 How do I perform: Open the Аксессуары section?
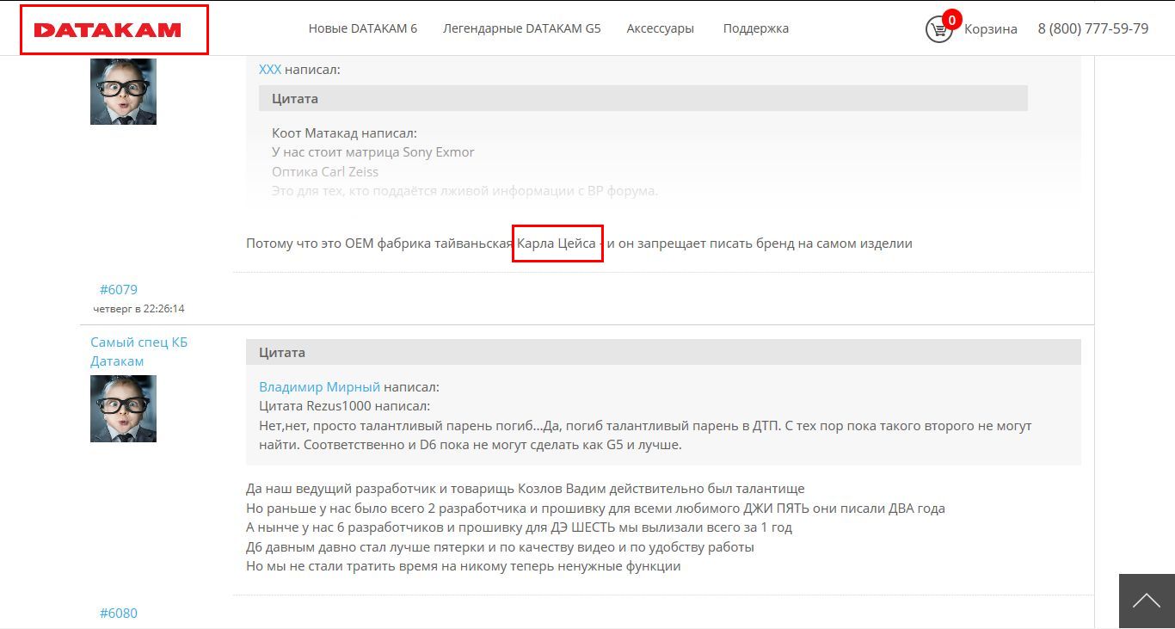660,28
